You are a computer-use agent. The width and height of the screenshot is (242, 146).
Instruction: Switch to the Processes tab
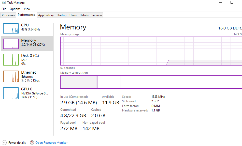point(8,15)
